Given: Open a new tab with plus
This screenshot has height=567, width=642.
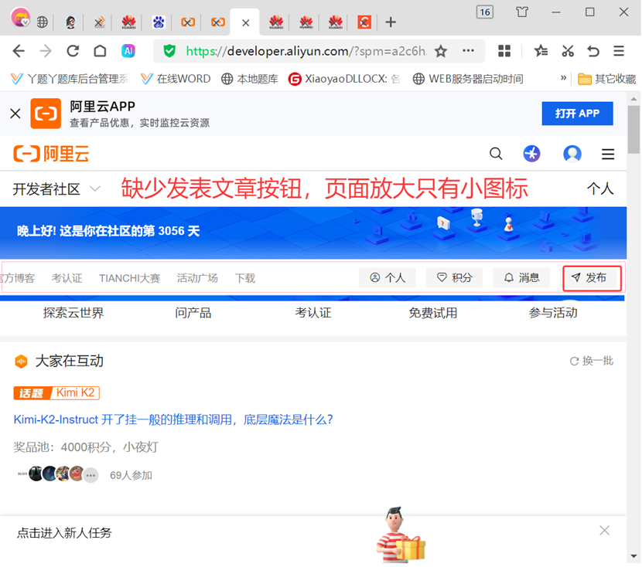Looking at the screenshot, I should click(x=391, y=22).
